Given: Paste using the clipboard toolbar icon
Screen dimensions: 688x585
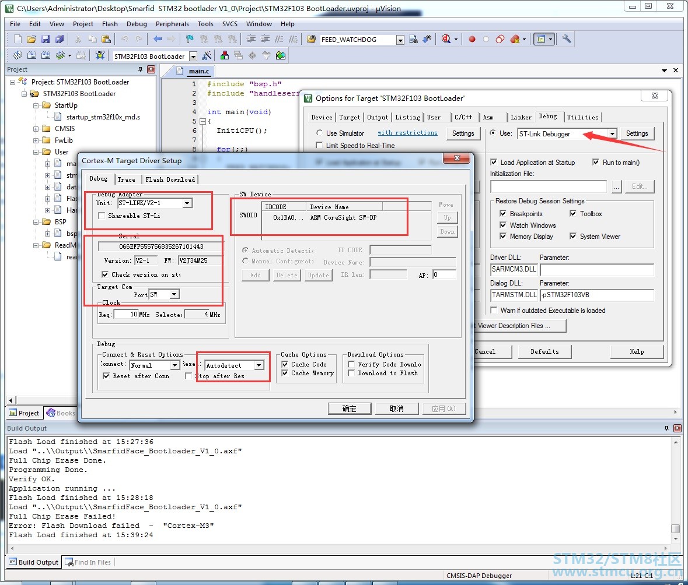Looking at the screenshot, I should 106,39.
